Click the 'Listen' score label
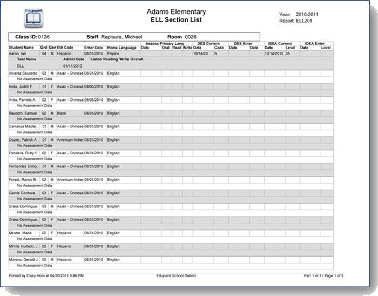This screenshot has height=296, width=378. (x=96, y=59)
